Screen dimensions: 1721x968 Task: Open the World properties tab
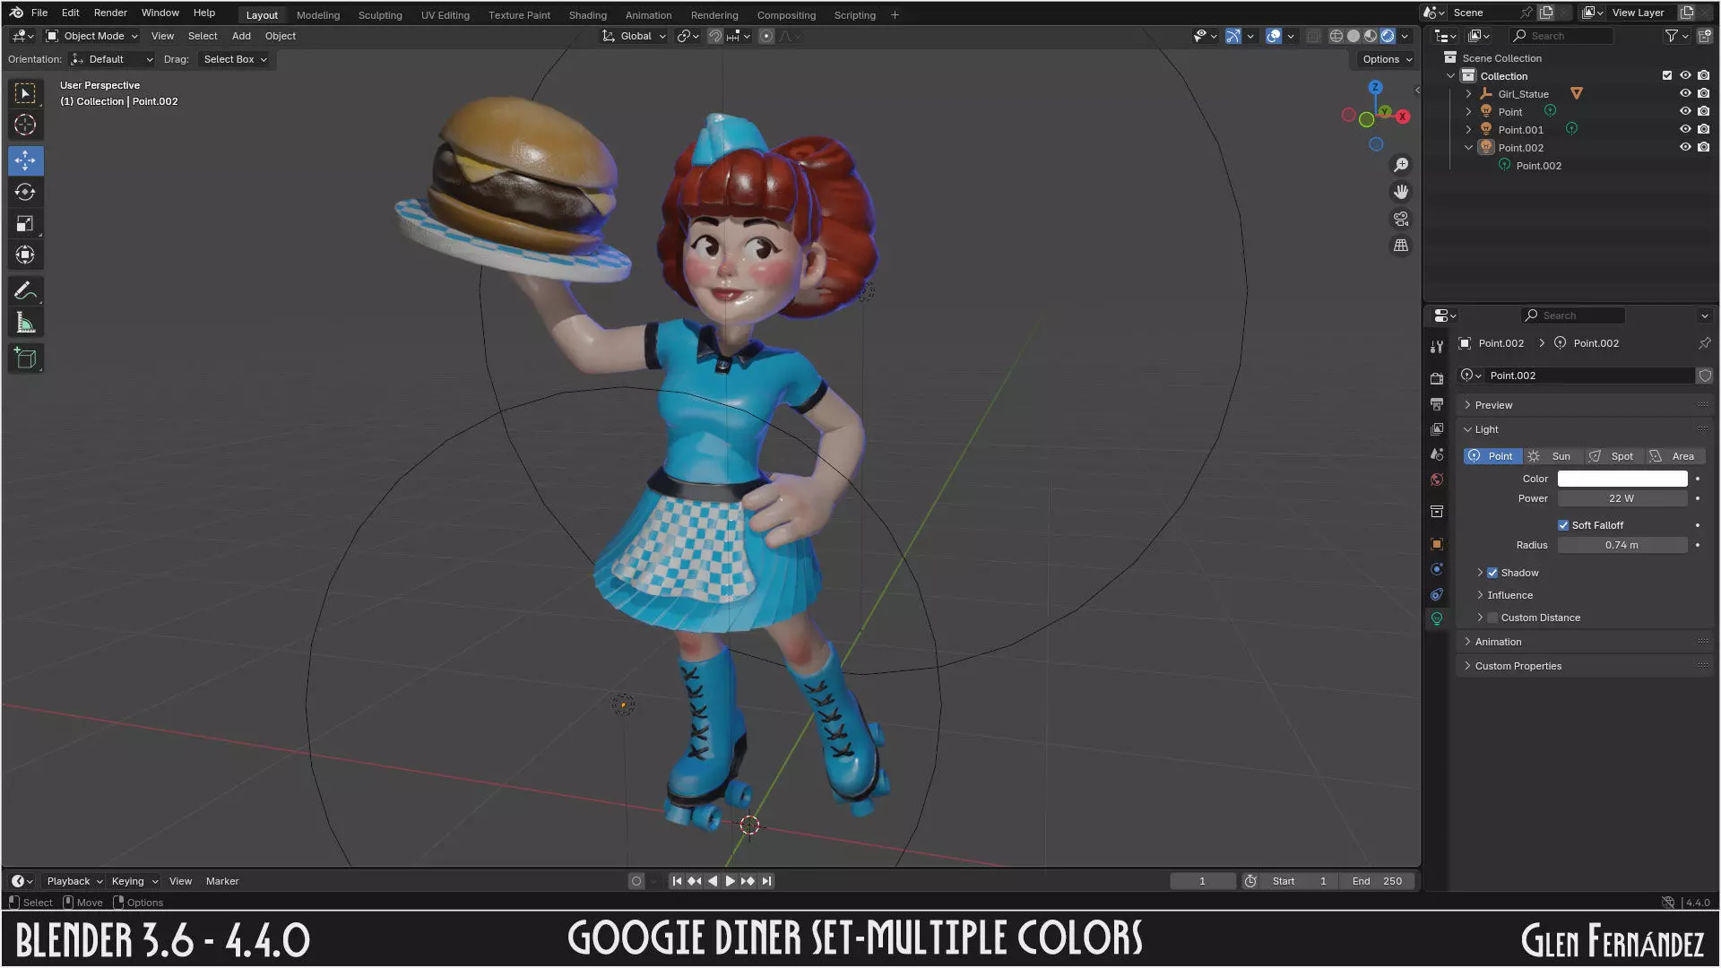pos(1437,480)
